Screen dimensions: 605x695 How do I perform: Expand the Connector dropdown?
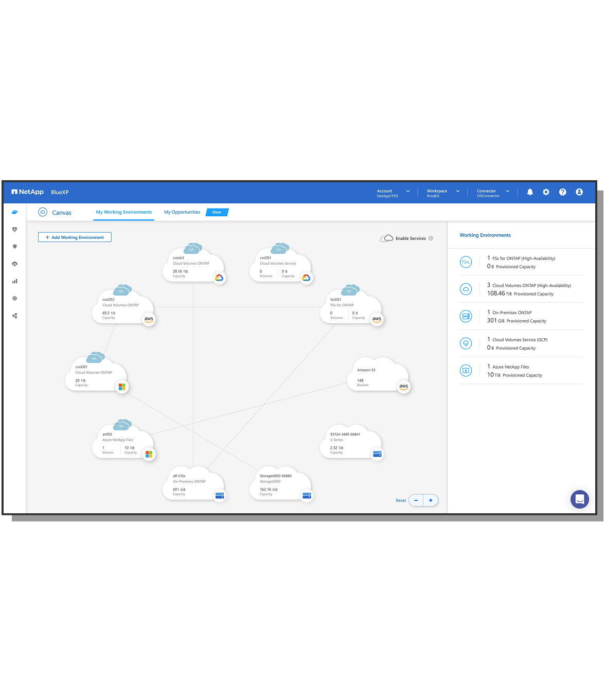tap(507, 192)
